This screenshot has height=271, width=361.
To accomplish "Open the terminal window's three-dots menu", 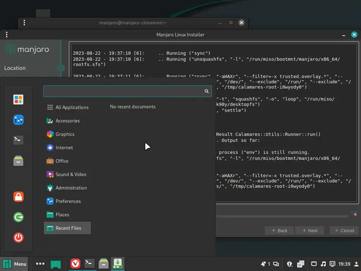I will click(x=24, y=23).
